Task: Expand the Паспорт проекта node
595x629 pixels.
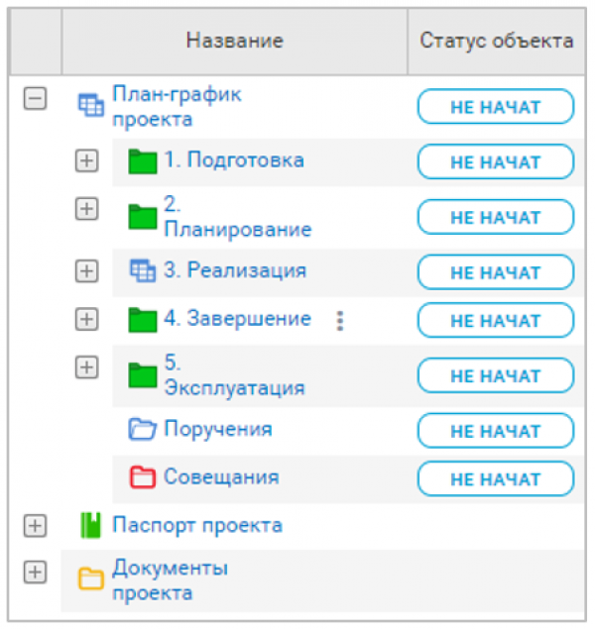Action: pyautogui.click(x=35, y=526)
